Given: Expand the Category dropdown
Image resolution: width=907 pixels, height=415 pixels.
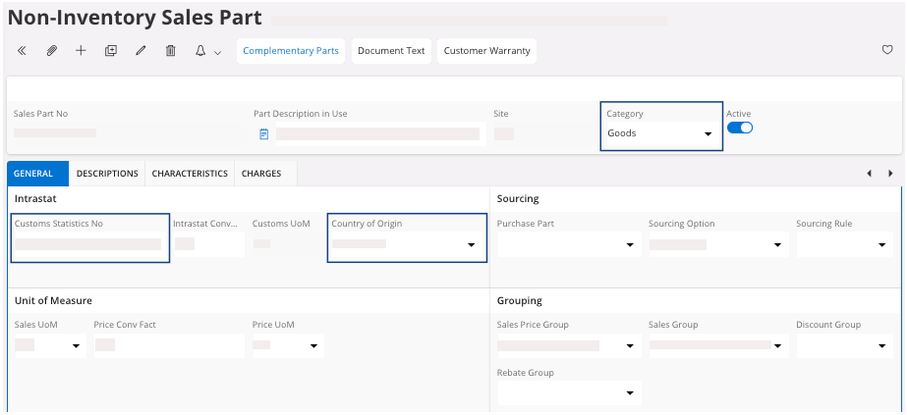Looking at the screenshot, I should point(707,134).
